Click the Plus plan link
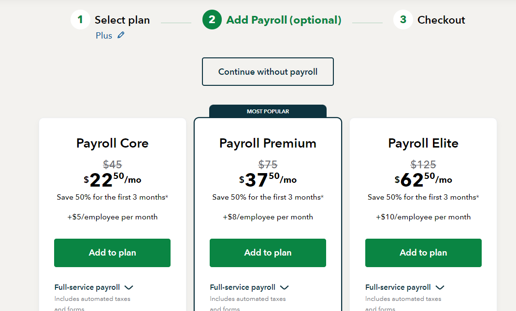Image resolution: width=516 pixels, height=311 pixels. point(104,36)
